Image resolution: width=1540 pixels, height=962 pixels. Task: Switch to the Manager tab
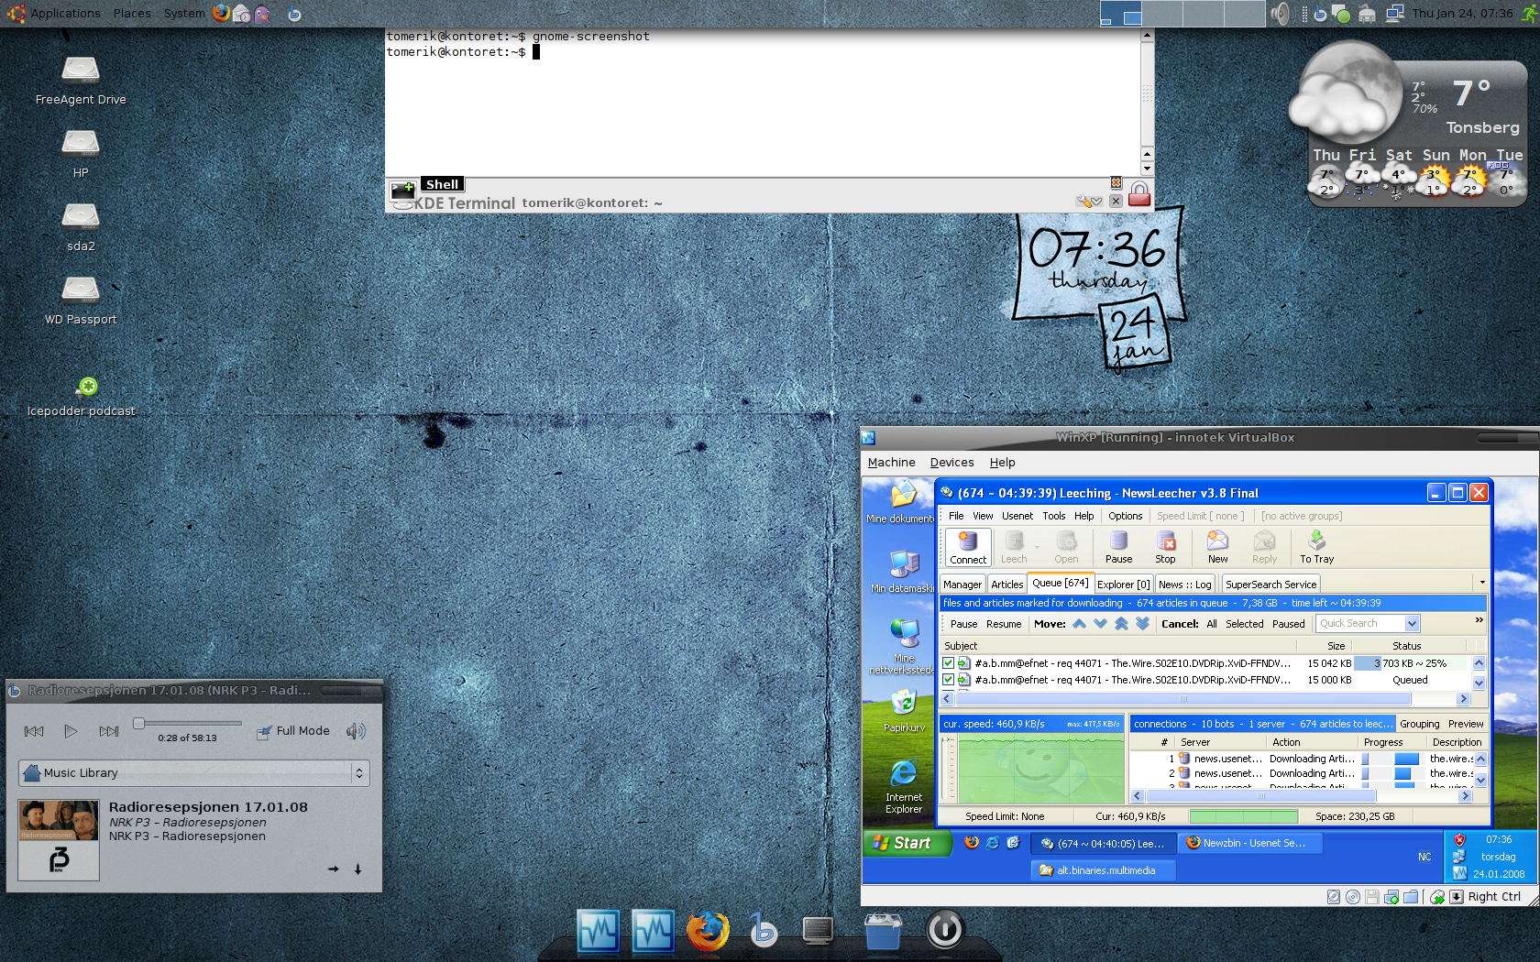pyautogui.click(x=962, y=584)
